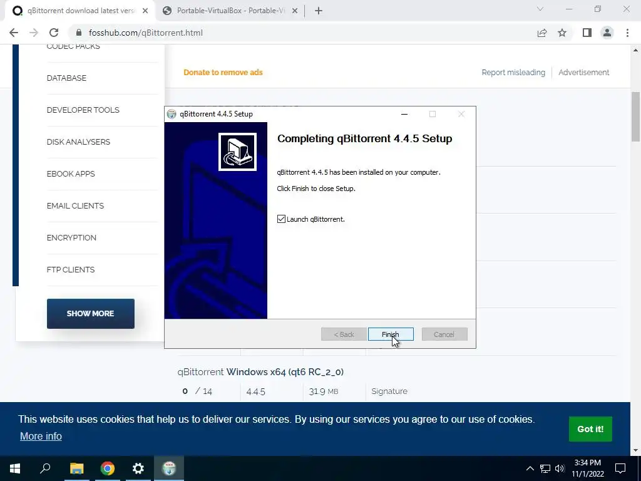Click Report misleading link

[x=513, y=73]
